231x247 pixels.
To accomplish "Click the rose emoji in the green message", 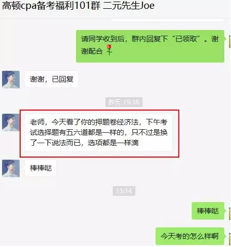I will pyautogui.click(x=109, y=50).
